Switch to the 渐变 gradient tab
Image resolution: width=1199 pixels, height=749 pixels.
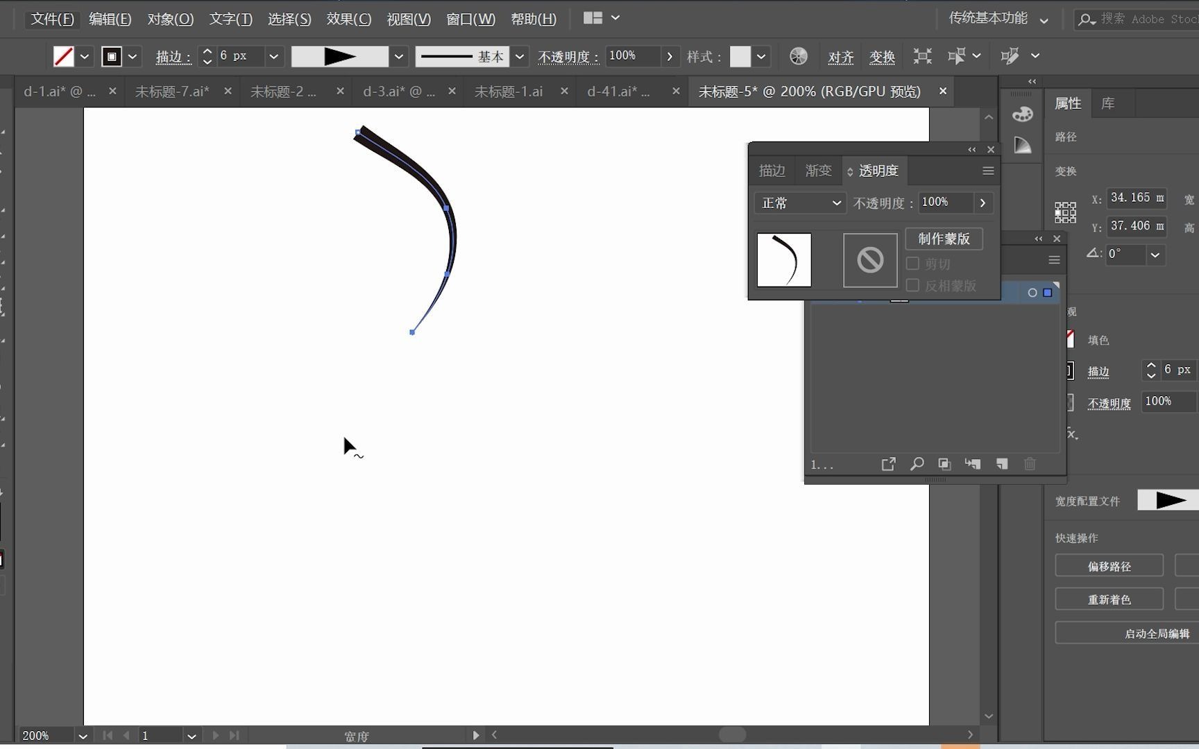818,171
